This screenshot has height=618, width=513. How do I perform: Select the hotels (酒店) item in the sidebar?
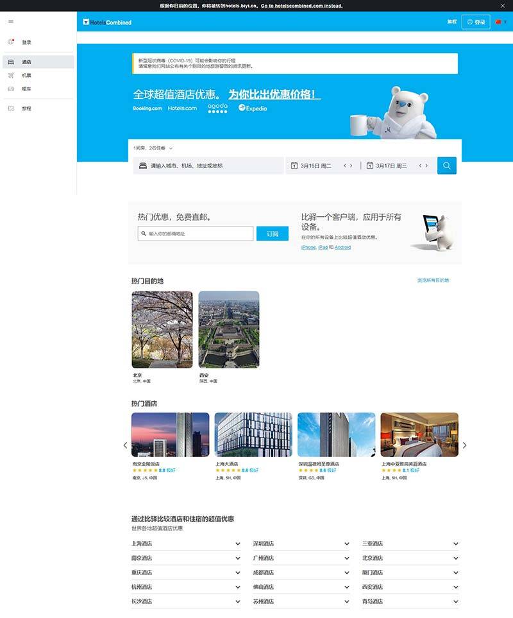coord(38,62)
